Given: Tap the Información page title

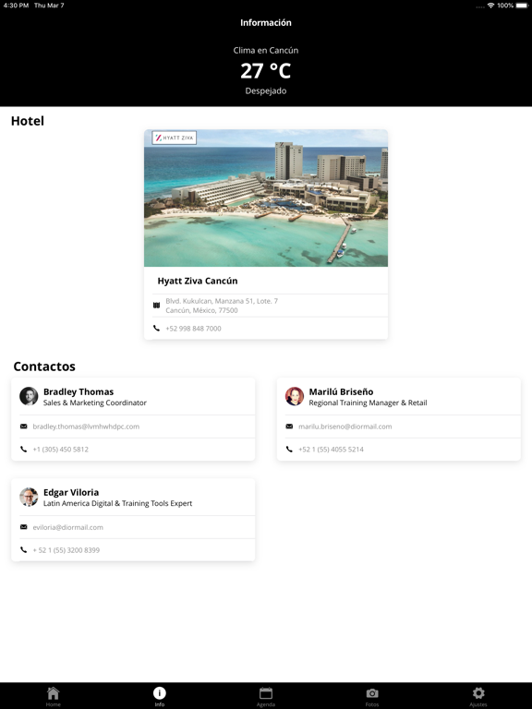Looking at the screenshot, I should (x=266, y=22).
